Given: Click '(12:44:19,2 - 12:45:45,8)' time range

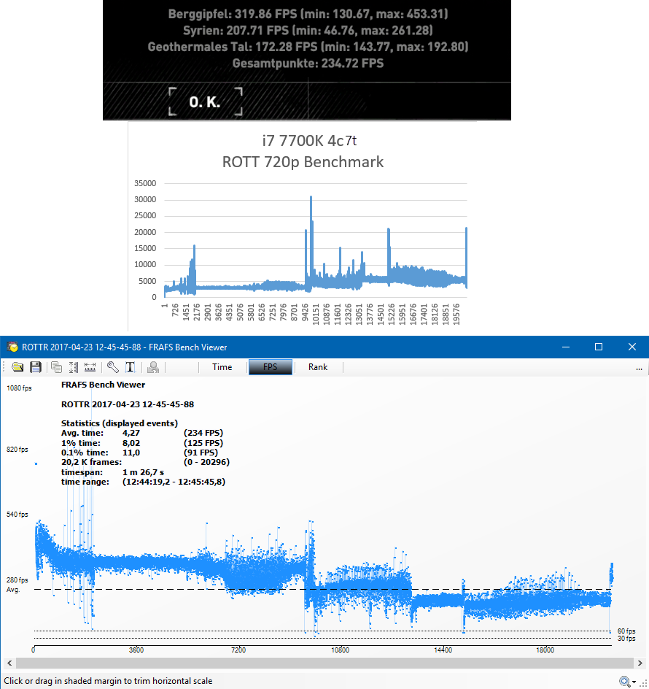Looking at the screenshot, I should point(174,482).
